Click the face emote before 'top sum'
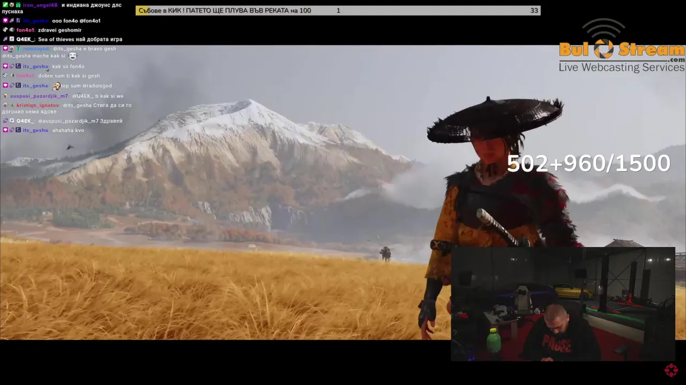Screen dimensions: 686x385 pyautogui.click(x=56, y=86)
